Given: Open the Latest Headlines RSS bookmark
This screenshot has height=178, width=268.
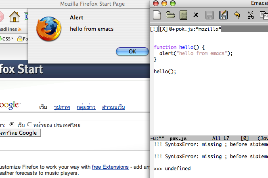Looking at the screenshot, I should [10, 29].
